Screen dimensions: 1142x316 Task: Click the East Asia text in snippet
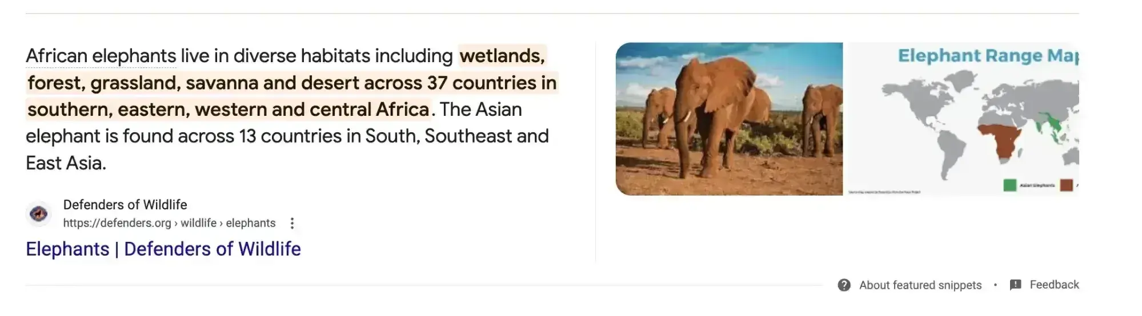[66, 163]
